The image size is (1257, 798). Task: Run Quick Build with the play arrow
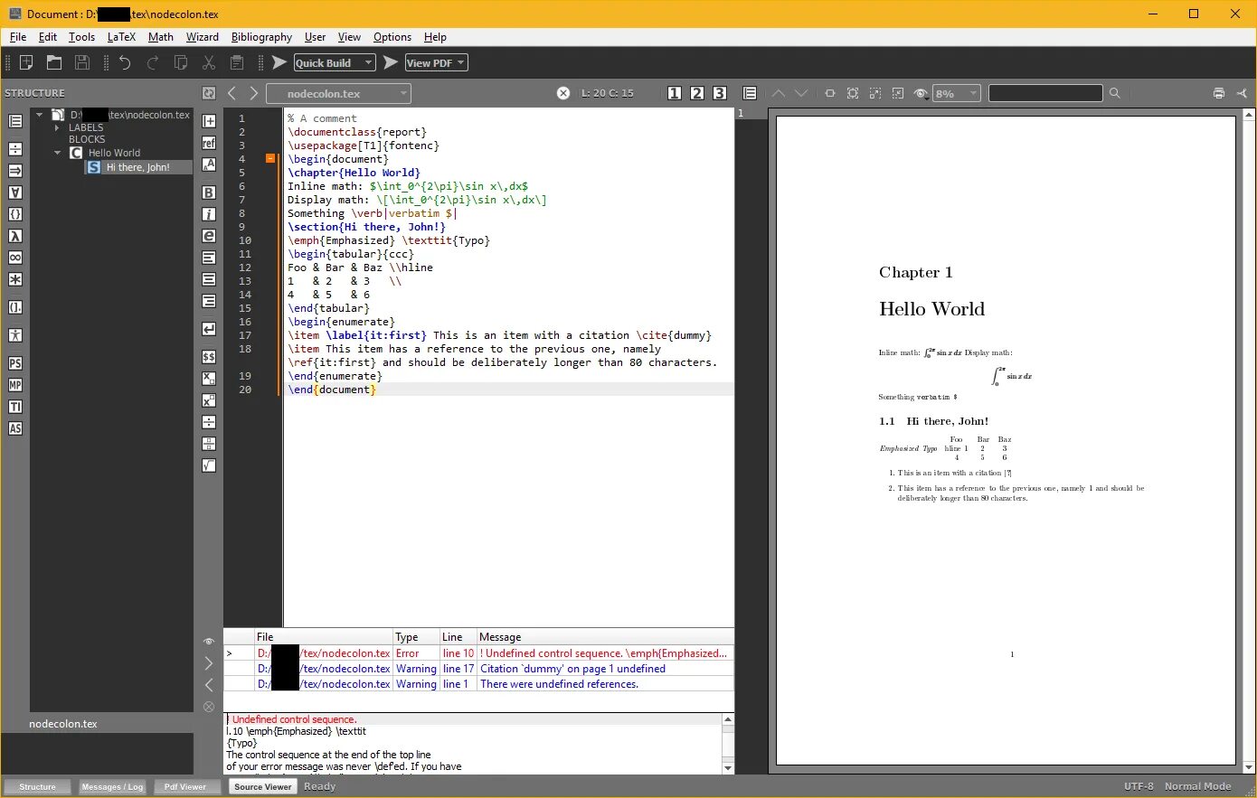279,62
